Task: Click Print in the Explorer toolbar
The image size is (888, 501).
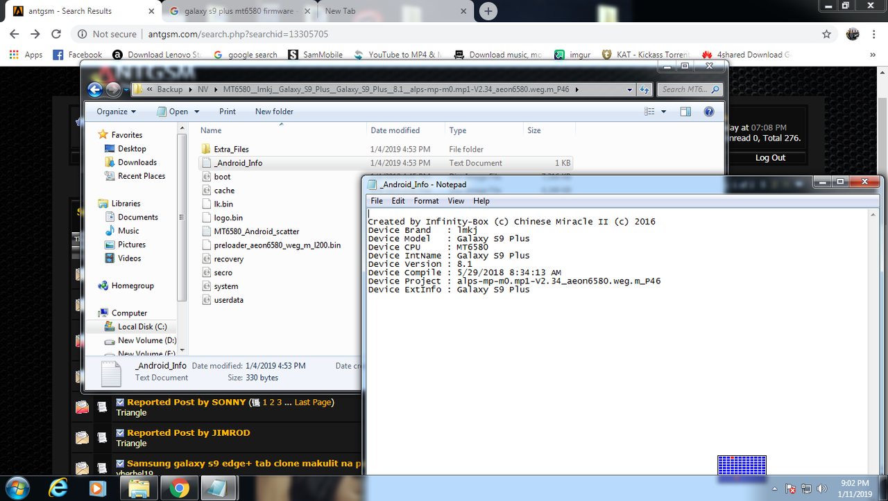Action: coord(228,112)
